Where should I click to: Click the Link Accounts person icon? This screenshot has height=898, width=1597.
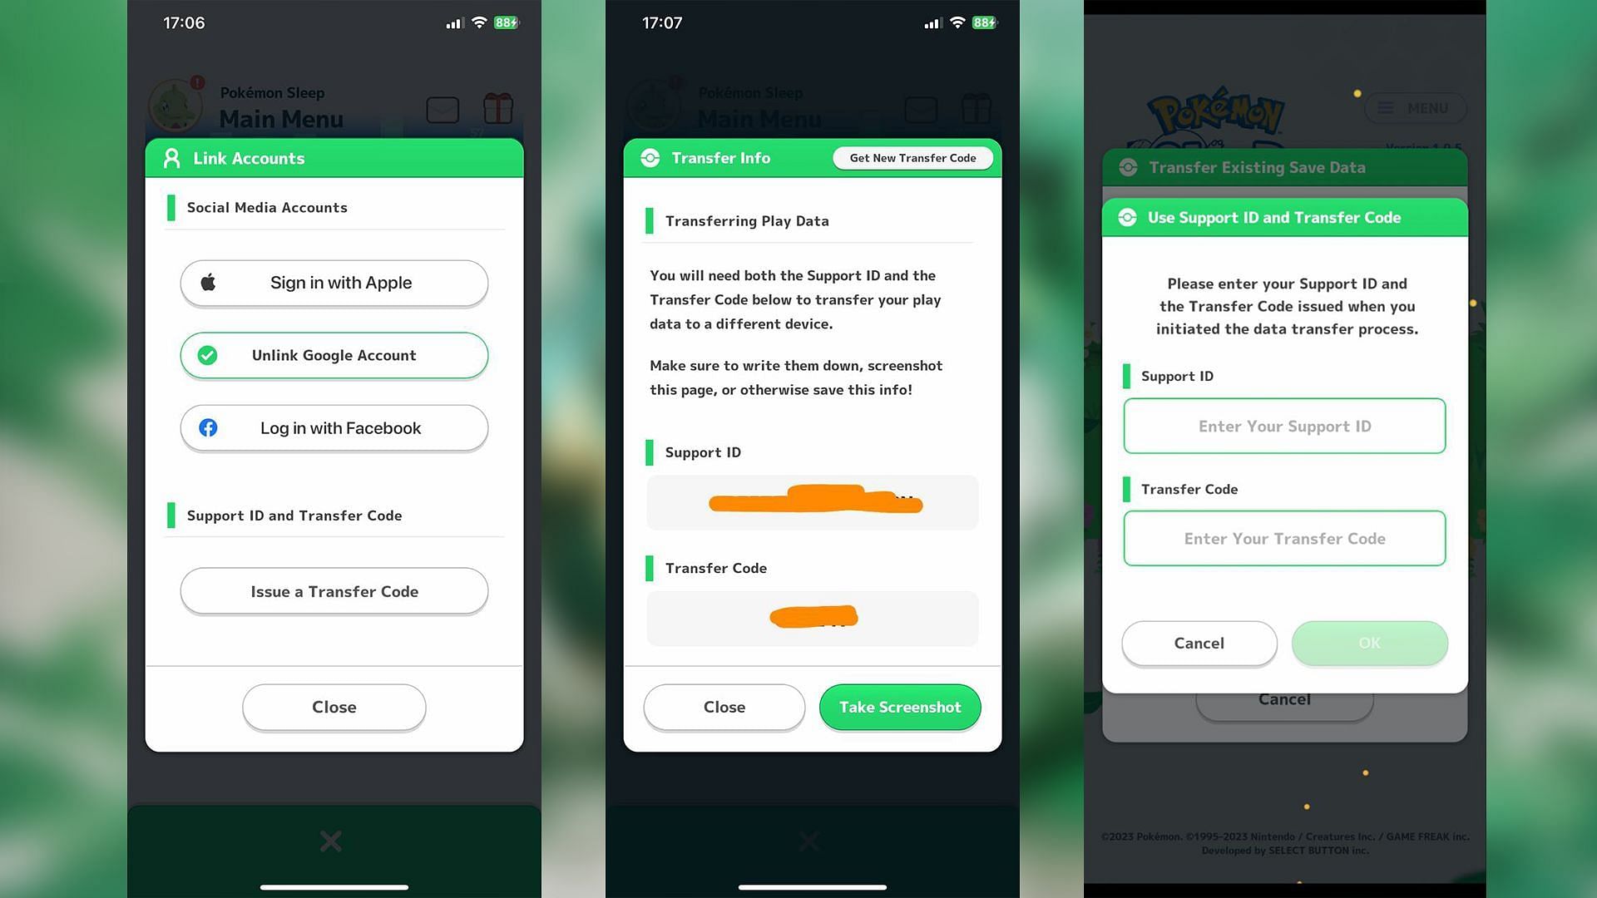[171, 158]
